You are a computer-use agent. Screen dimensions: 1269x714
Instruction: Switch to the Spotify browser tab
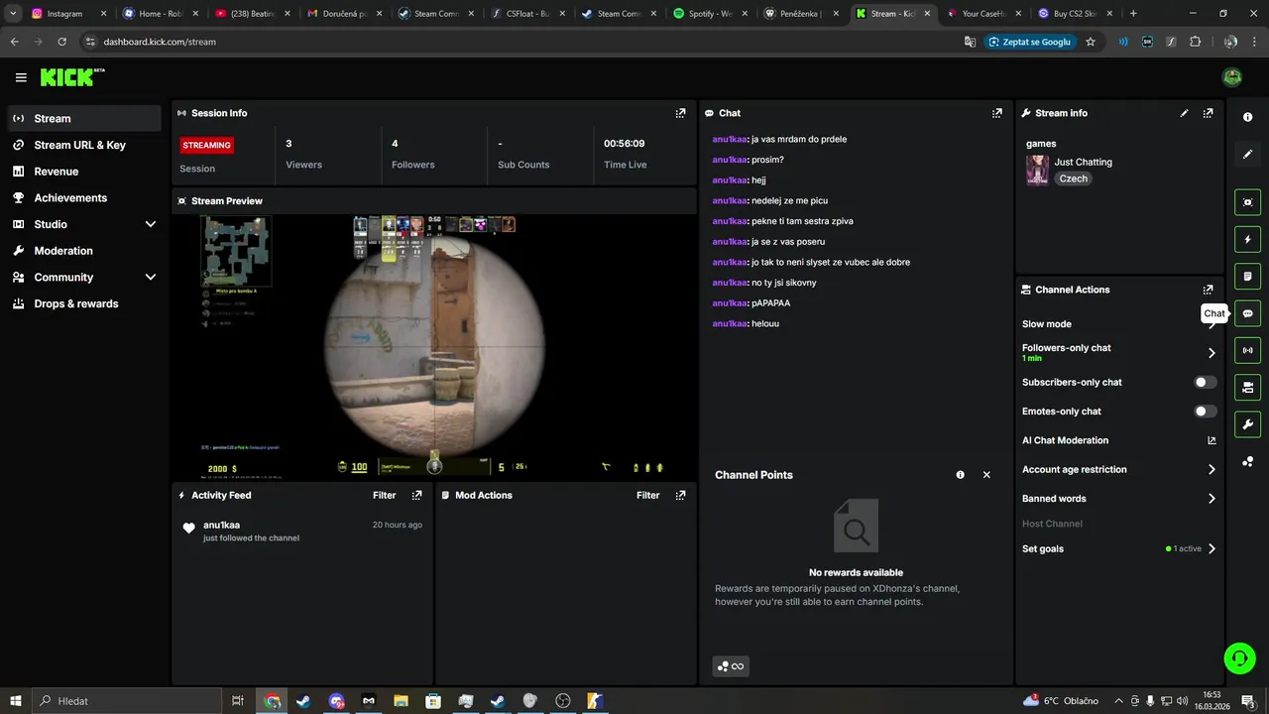[710, 14]
